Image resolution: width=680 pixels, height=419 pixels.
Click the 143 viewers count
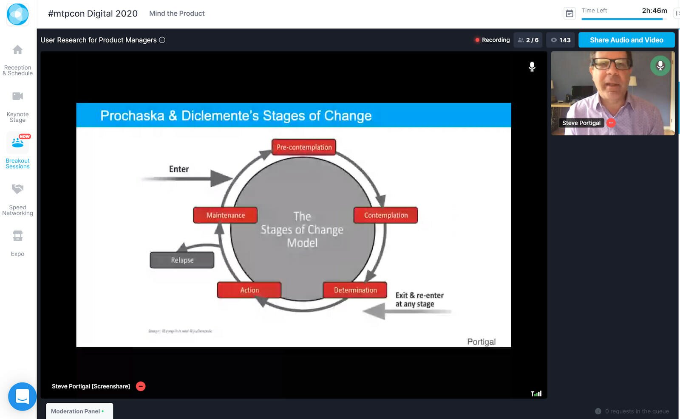(x=561, y=40)
